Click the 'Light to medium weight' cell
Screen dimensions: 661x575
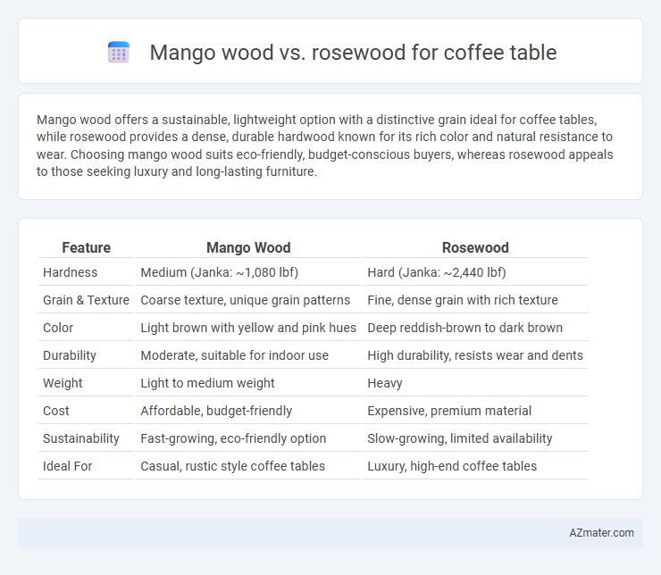pos(207,383)
